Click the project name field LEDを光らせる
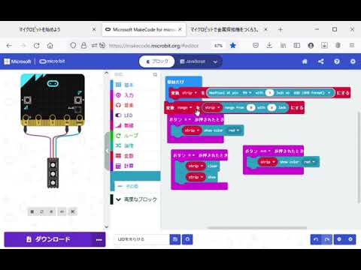This screenshot has height=270, width=361. point(142,239)
